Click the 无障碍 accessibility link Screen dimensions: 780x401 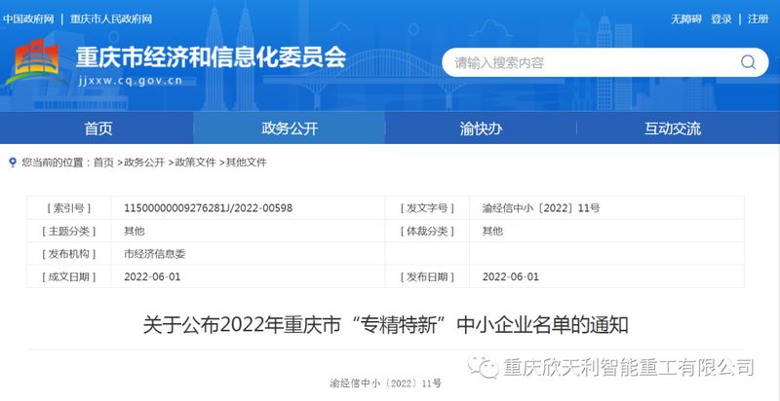tap(684, 19)
